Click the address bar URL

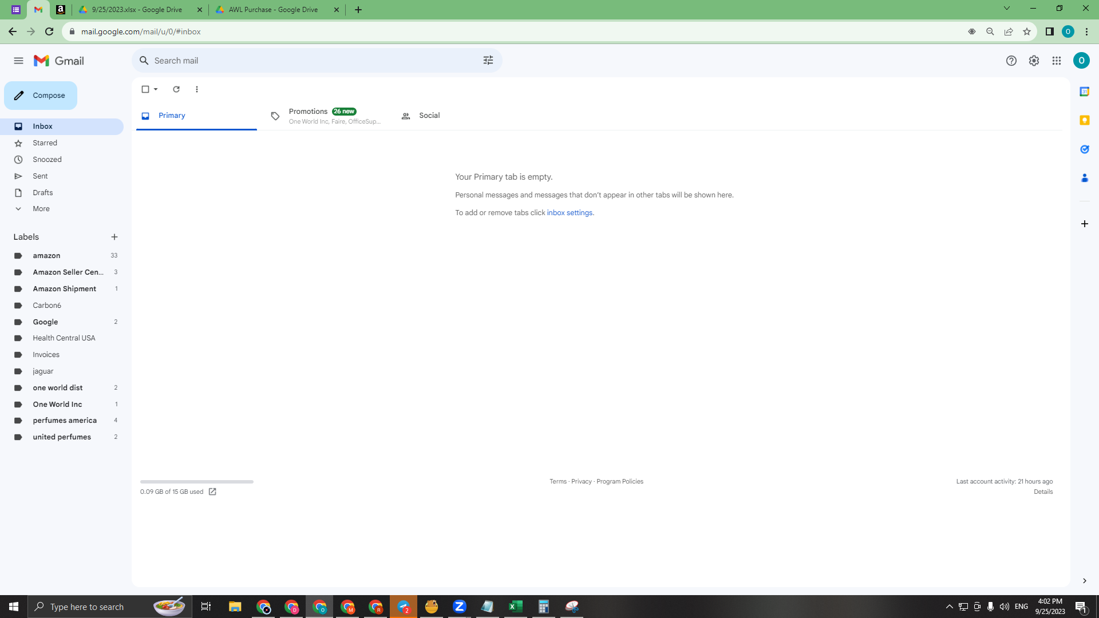(141, 31)
